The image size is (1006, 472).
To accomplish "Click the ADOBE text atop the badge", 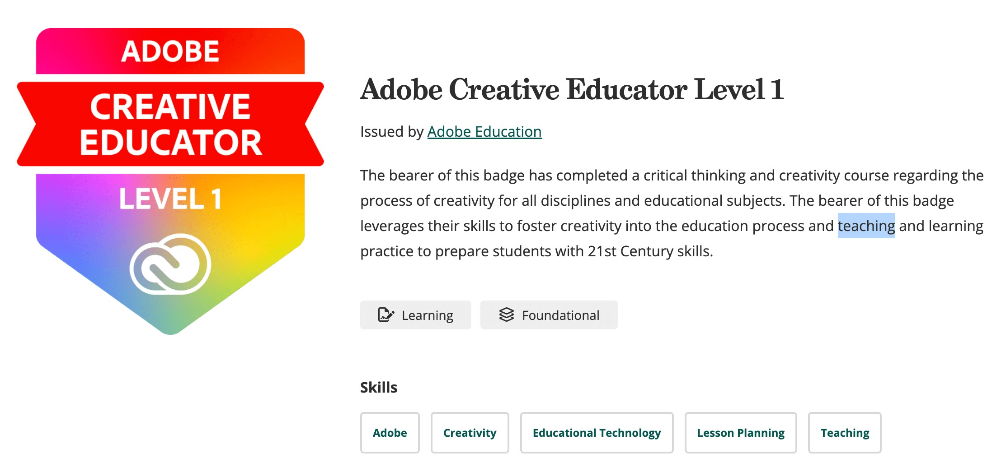I will (170, 51).
